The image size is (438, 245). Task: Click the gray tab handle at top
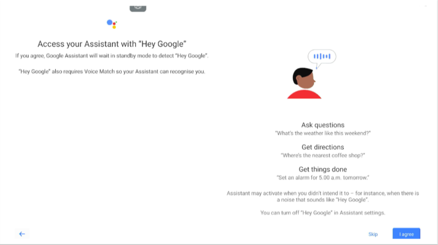click(x=138, y=7)
